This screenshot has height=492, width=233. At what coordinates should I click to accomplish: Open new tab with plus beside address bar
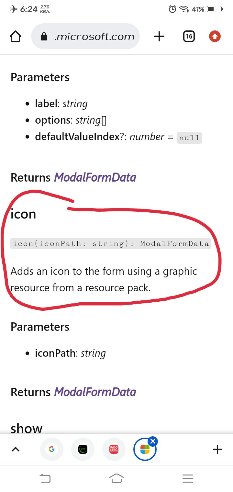pyautogui.click(x=159, y=37)
